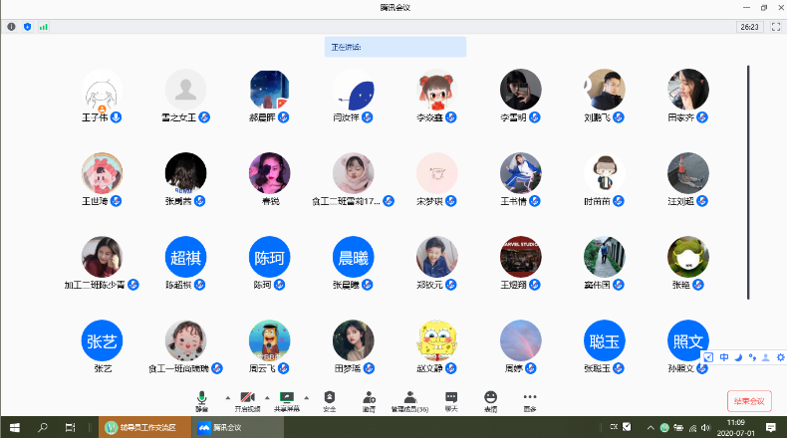Expand the arrow next to 共享屏幕

pyautogui.click(x=306, y=396)
